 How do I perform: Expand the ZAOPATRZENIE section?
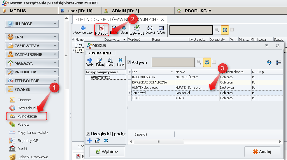55,54
